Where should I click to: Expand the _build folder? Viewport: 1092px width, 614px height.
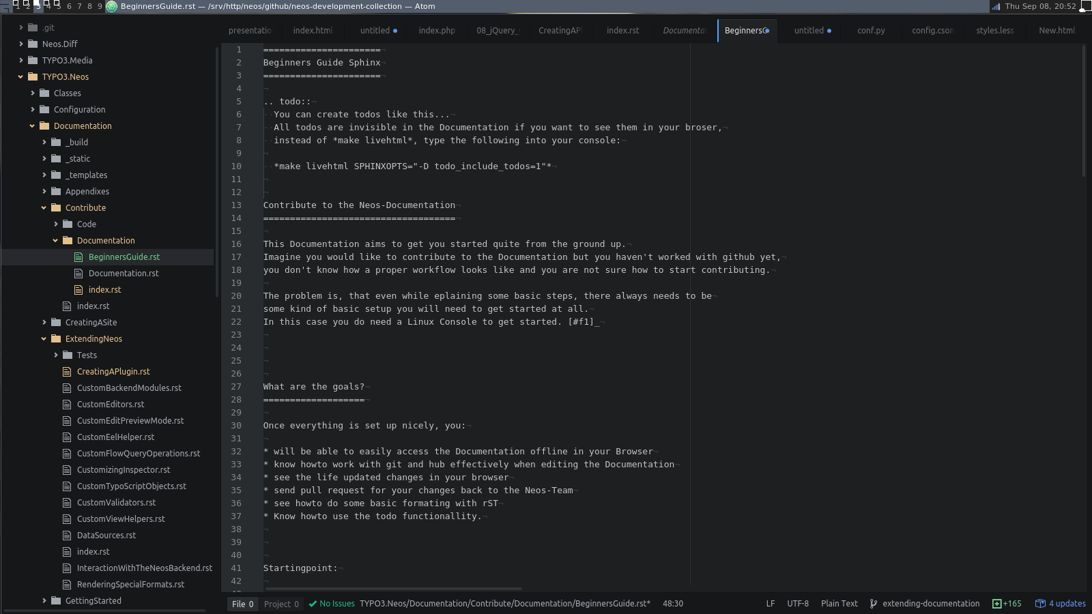pyautogui.click(x=44, y=142)
